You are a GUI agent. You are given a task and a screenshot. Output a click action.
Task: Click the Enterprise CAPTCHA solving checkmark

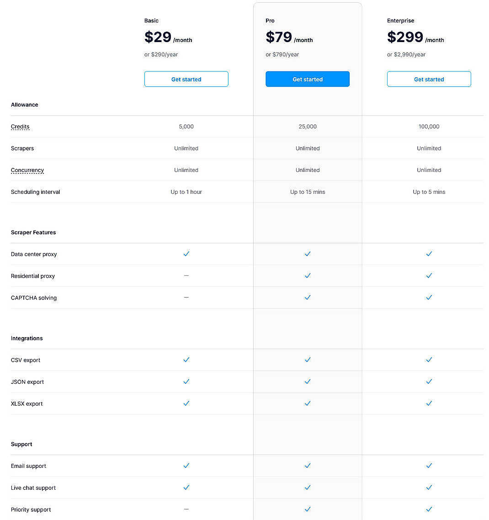[429, 297]
